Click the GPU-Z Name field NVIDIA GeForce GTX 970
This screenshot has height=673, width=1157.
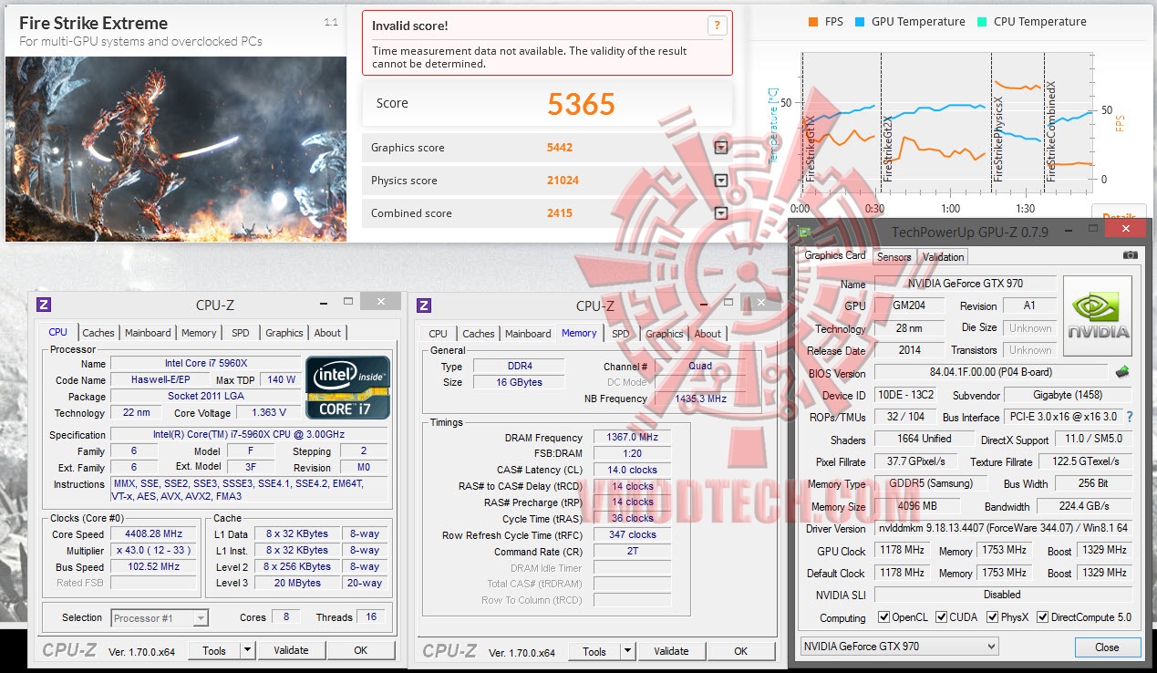(966, 284)
